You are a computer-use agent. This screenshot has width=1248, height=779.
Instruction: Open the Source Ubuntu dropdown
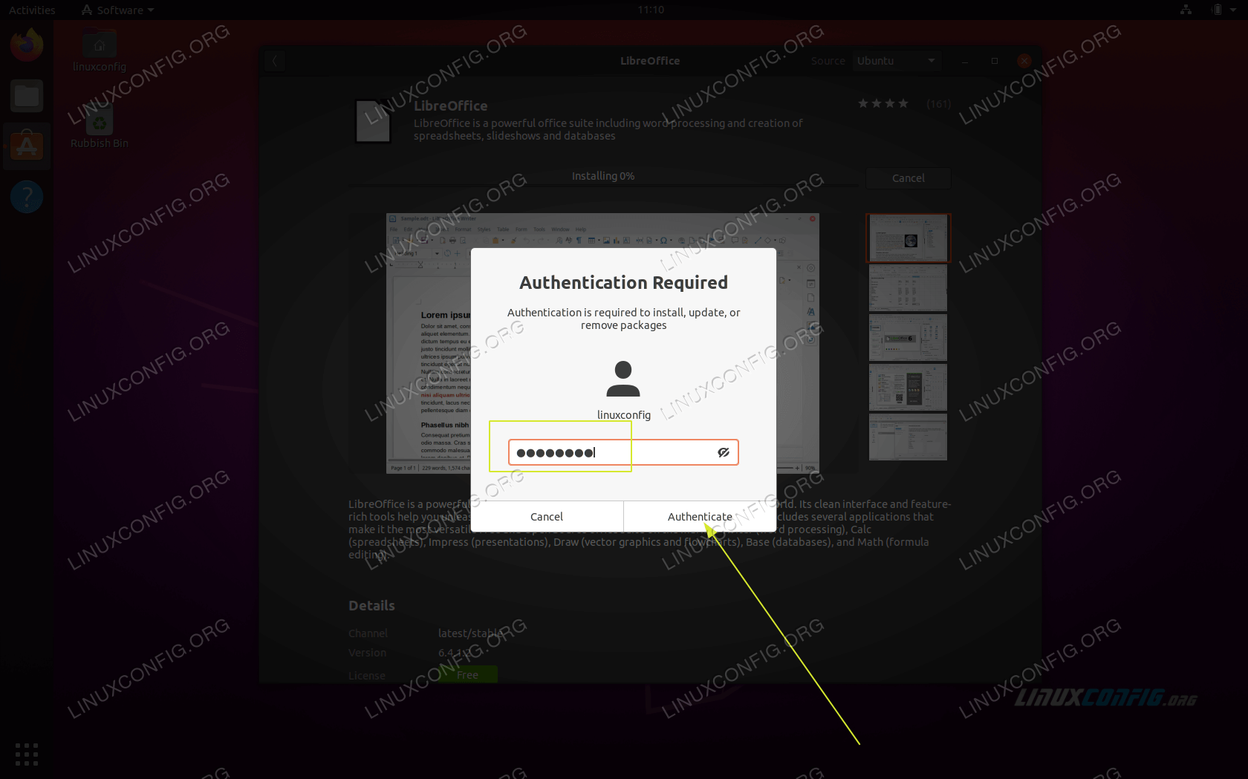897,61
